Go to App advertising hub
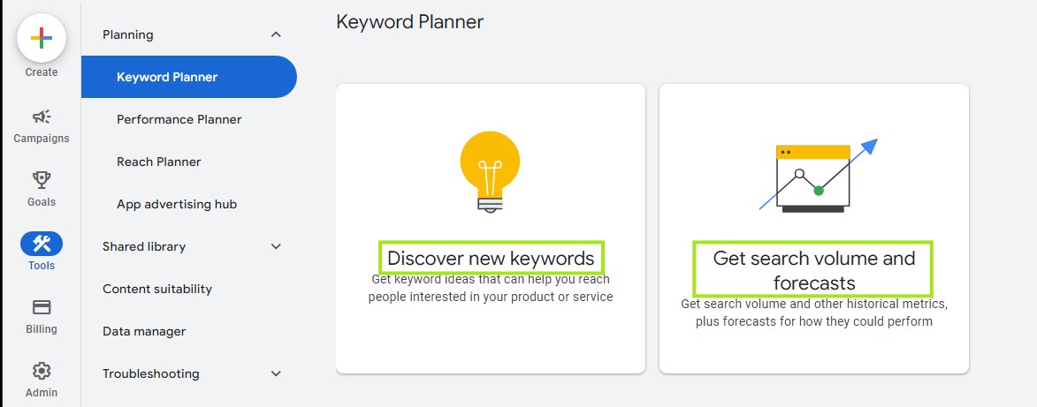 177,204
